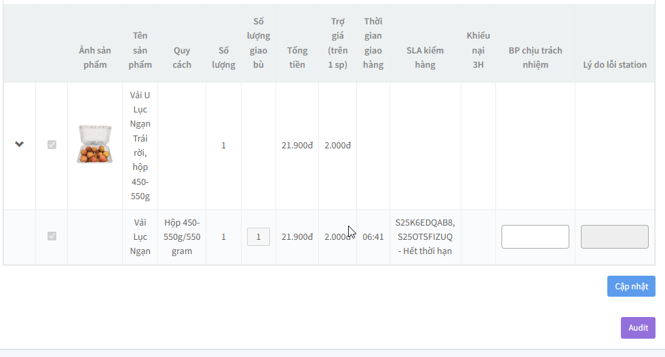Click the 06:41 delivery time cell
665x357 pixels.
click(373, 236)
